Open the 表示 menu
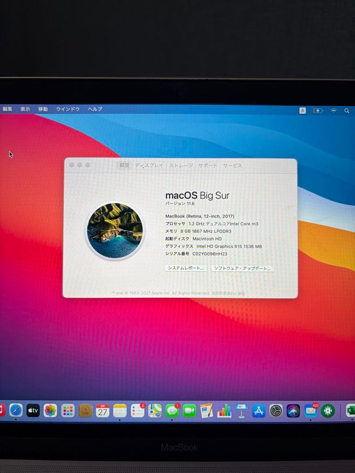The width and height of the screenshot is (355, 473). 25,109
